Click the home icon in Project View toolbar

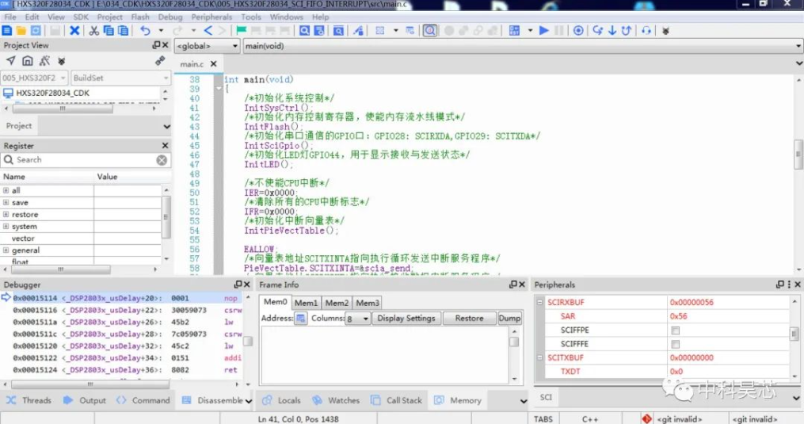(28, 60)
